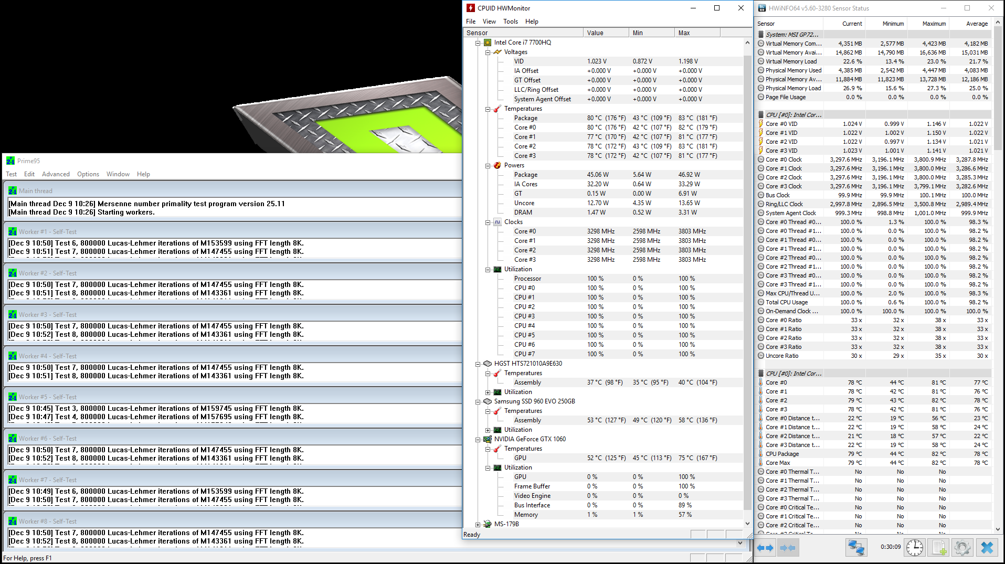1005x564 pixels.
Task: Collapse CPU Utilization node in HWMonitor
Action: pos(488,270)
